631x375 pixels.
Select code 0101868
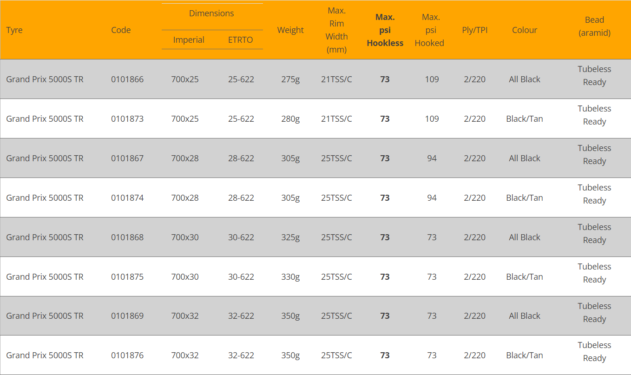127,237
